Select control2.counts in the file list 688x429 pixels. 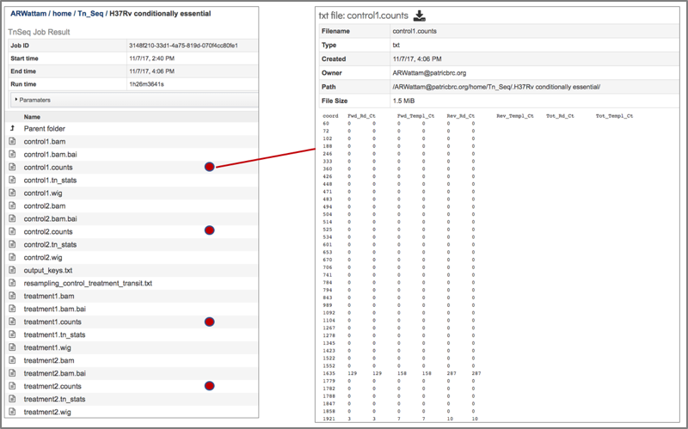click(x=132, y=231)
